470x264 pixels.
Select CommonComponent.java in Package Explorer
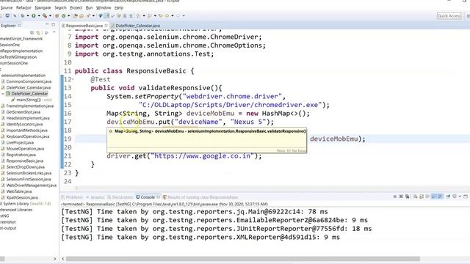coord(29,81)
